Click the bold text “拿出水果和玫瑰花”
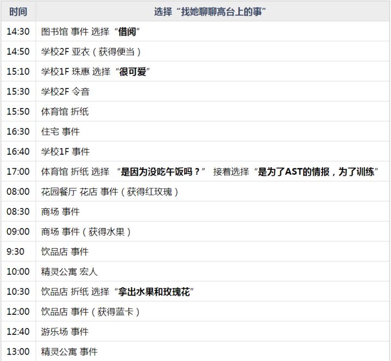This screenshot has height=361, width=391. click(154, 292)
